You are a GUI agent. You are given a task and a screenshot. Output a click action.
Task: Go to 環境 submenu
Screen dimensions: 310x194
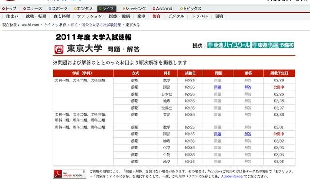(219, 16)
